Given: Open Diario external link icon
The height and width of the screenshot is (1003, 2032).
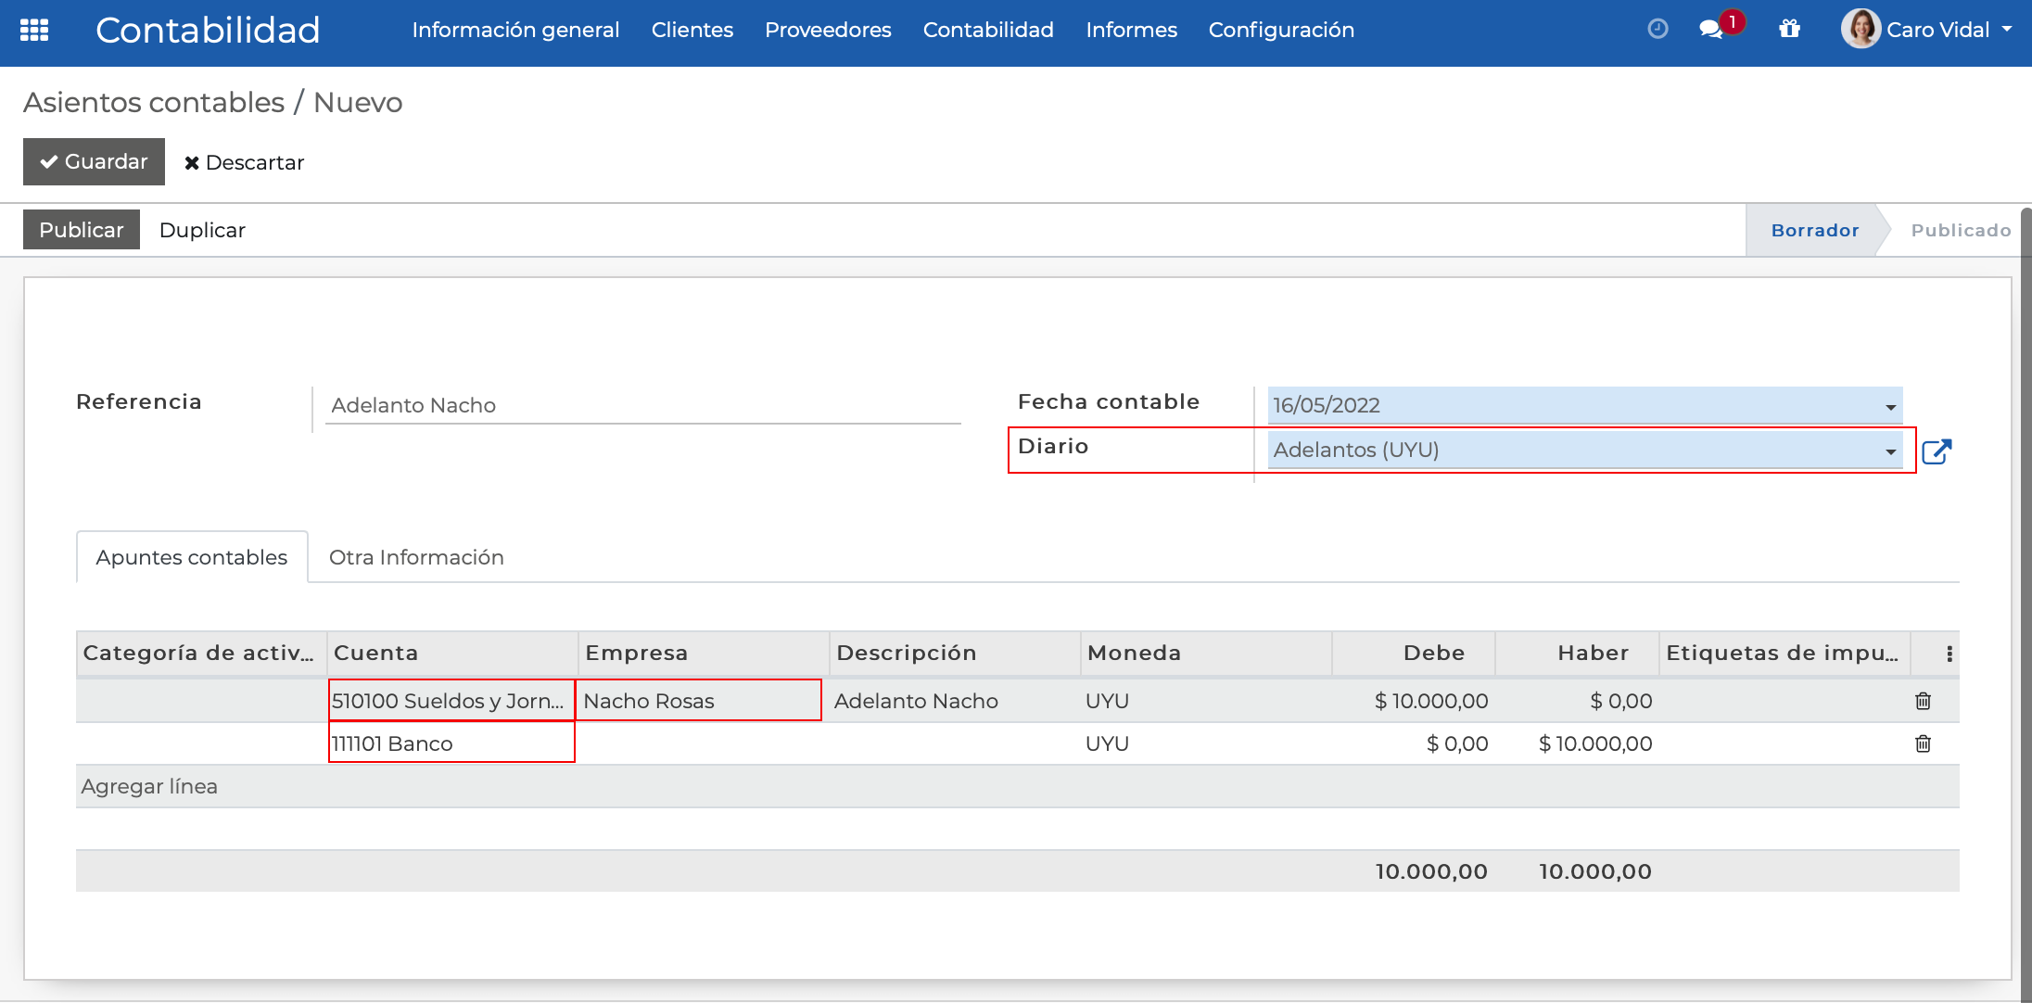Looking at the screenshot, I should click(1937, 451).
